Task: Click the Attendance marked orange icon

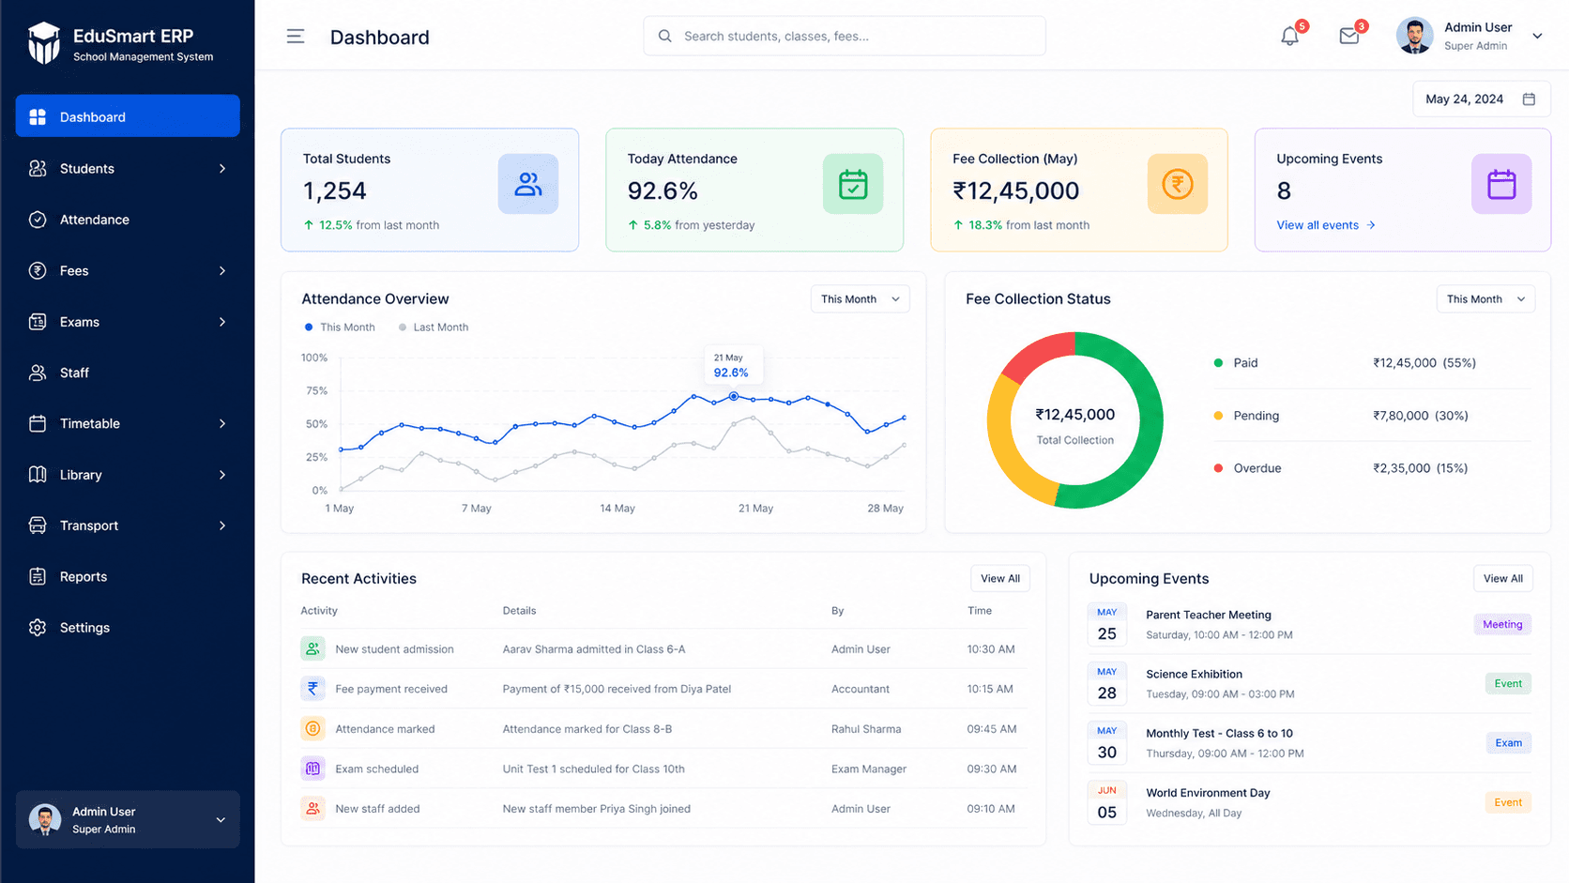Action: [312, 728]
